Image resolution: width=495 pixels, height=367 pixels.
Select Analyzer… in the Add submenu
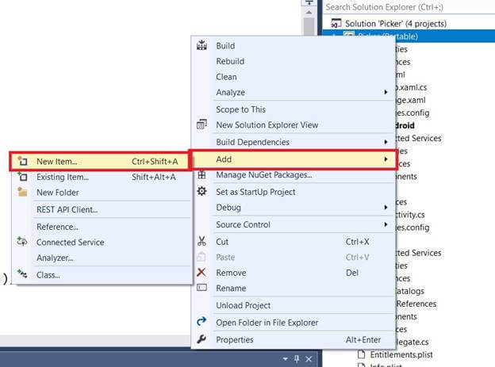click(x=102, y=258)
